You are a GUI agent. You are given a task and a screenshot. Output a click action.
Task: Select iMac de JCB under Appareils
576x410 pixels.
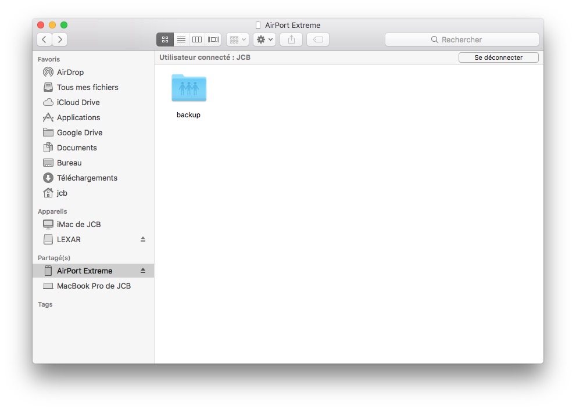coord(93,224)
